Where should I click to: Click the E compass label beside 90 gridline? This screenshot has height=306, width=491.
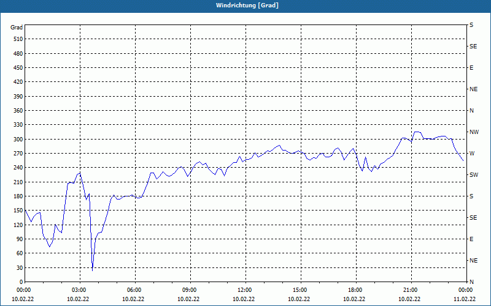(x=471, y=239)
